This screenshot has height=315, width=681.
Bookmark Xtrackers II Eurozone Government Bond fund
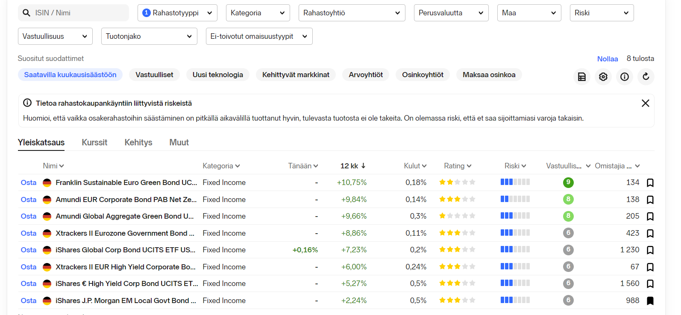click(x=650, y=233)
